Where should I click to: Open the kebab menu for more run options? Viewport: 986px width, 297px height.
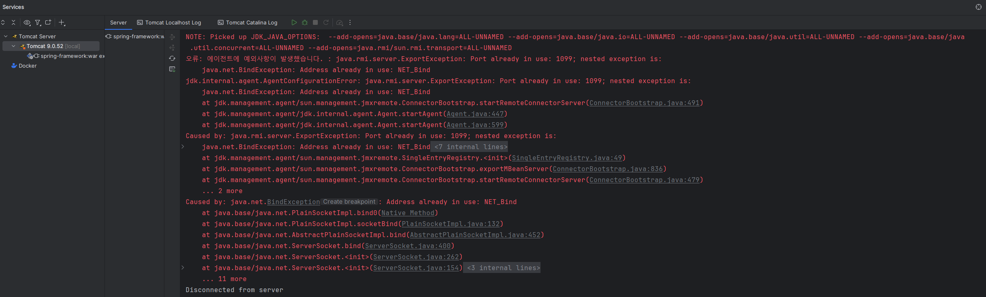pos(350,22)
